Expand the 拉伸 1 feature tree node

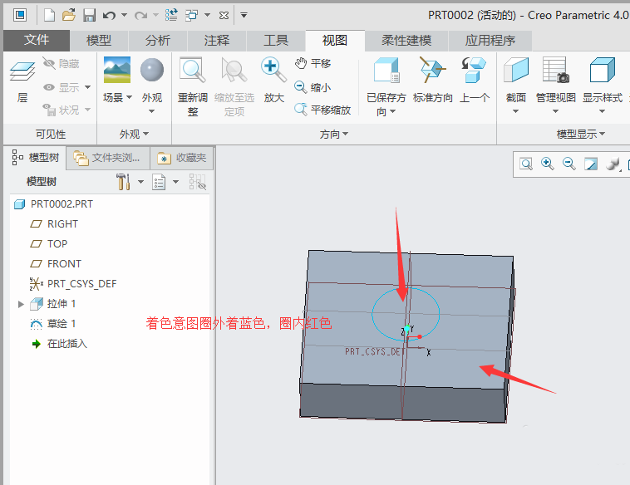click(21, 304)
